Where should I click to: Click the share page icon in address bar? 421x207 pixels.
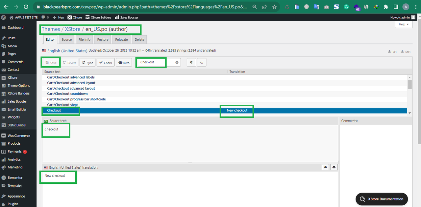264,7
